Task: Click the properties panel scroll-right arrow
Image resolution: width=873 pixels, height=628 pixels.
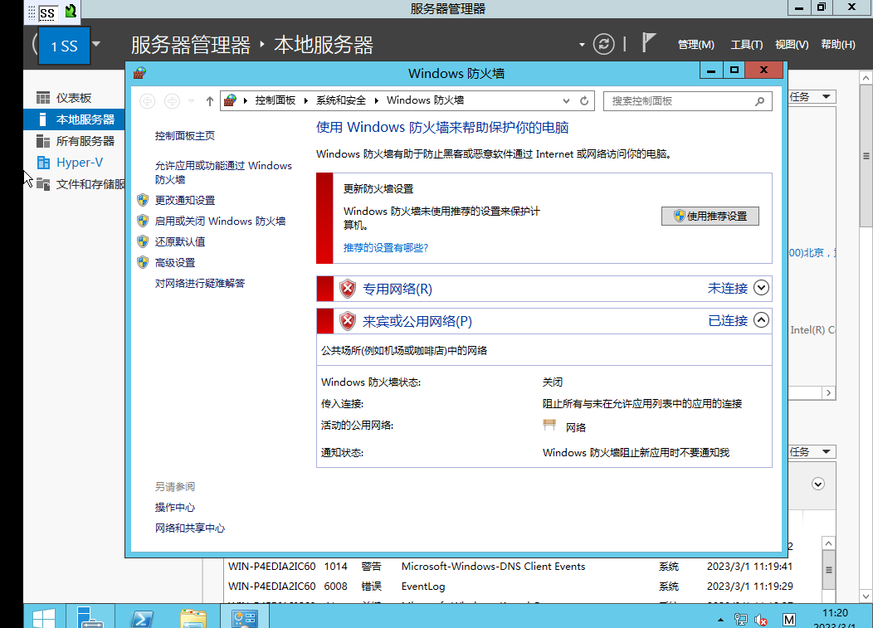Action: [828, 393]
